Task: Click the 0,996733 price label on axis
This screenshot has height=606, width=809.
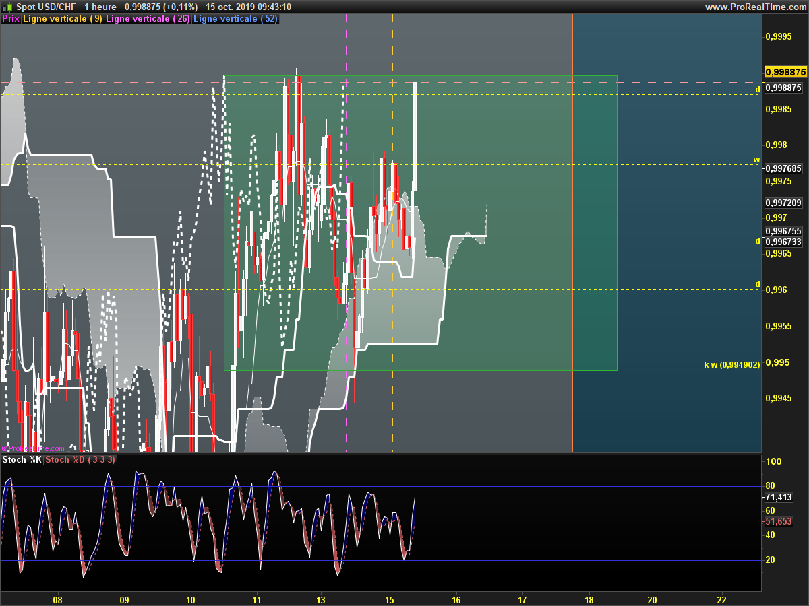Action: [784, 241]
